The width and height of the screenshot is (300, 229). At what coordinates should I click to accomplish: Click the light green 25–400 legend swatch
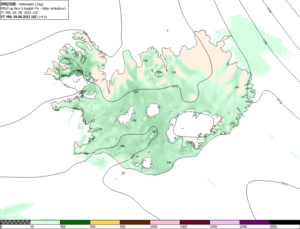tap(45, 222)
